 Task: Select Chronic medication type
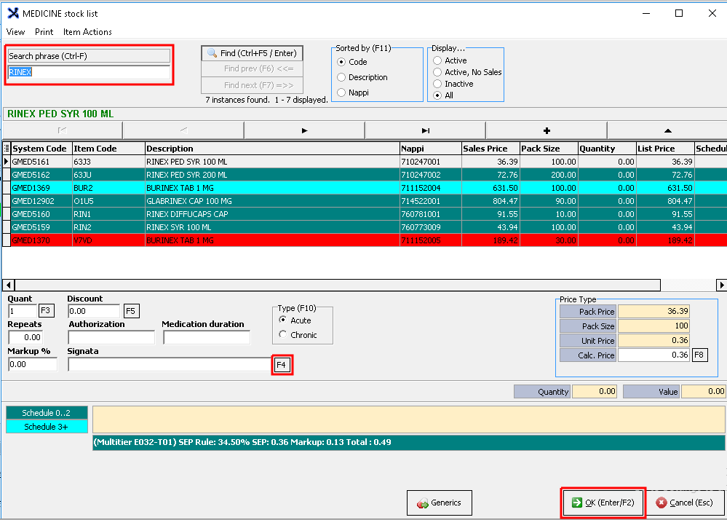point(283,335)
